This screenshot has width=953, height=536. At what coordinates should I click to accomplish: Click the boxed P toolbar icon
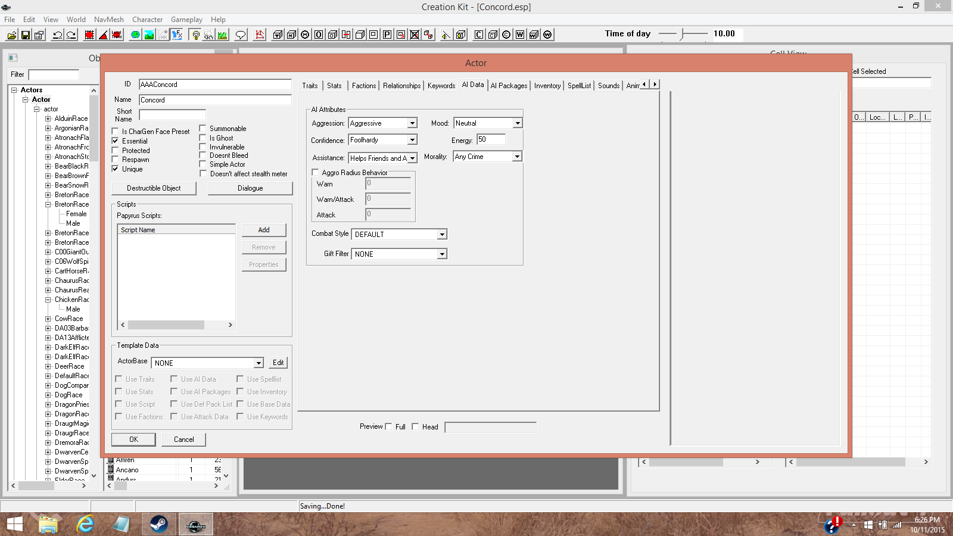(x=387, y=35)
